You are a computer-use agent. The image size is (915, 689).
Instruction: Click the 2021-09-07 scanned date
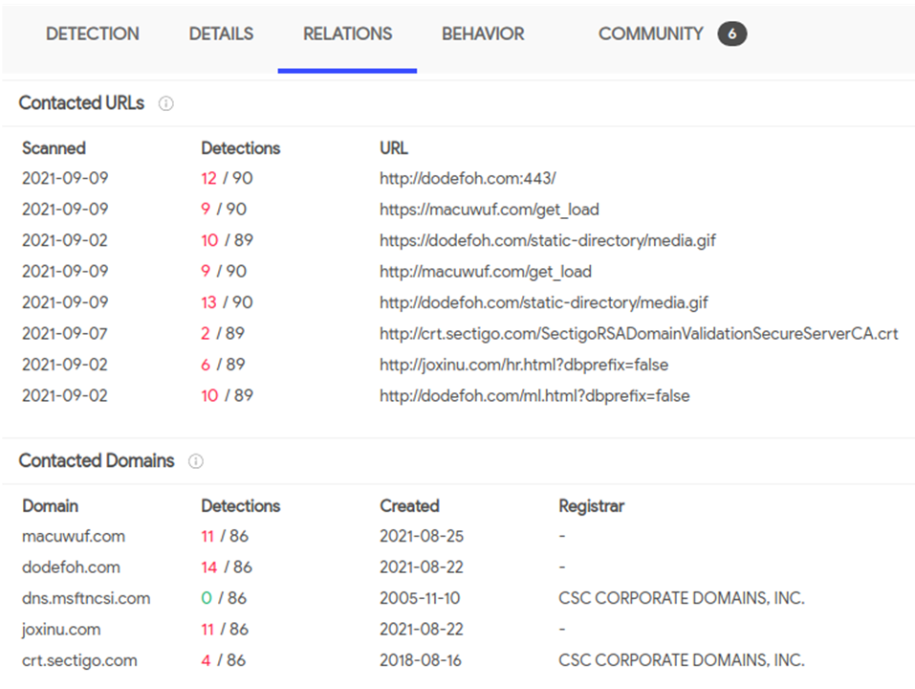[65, 333]
